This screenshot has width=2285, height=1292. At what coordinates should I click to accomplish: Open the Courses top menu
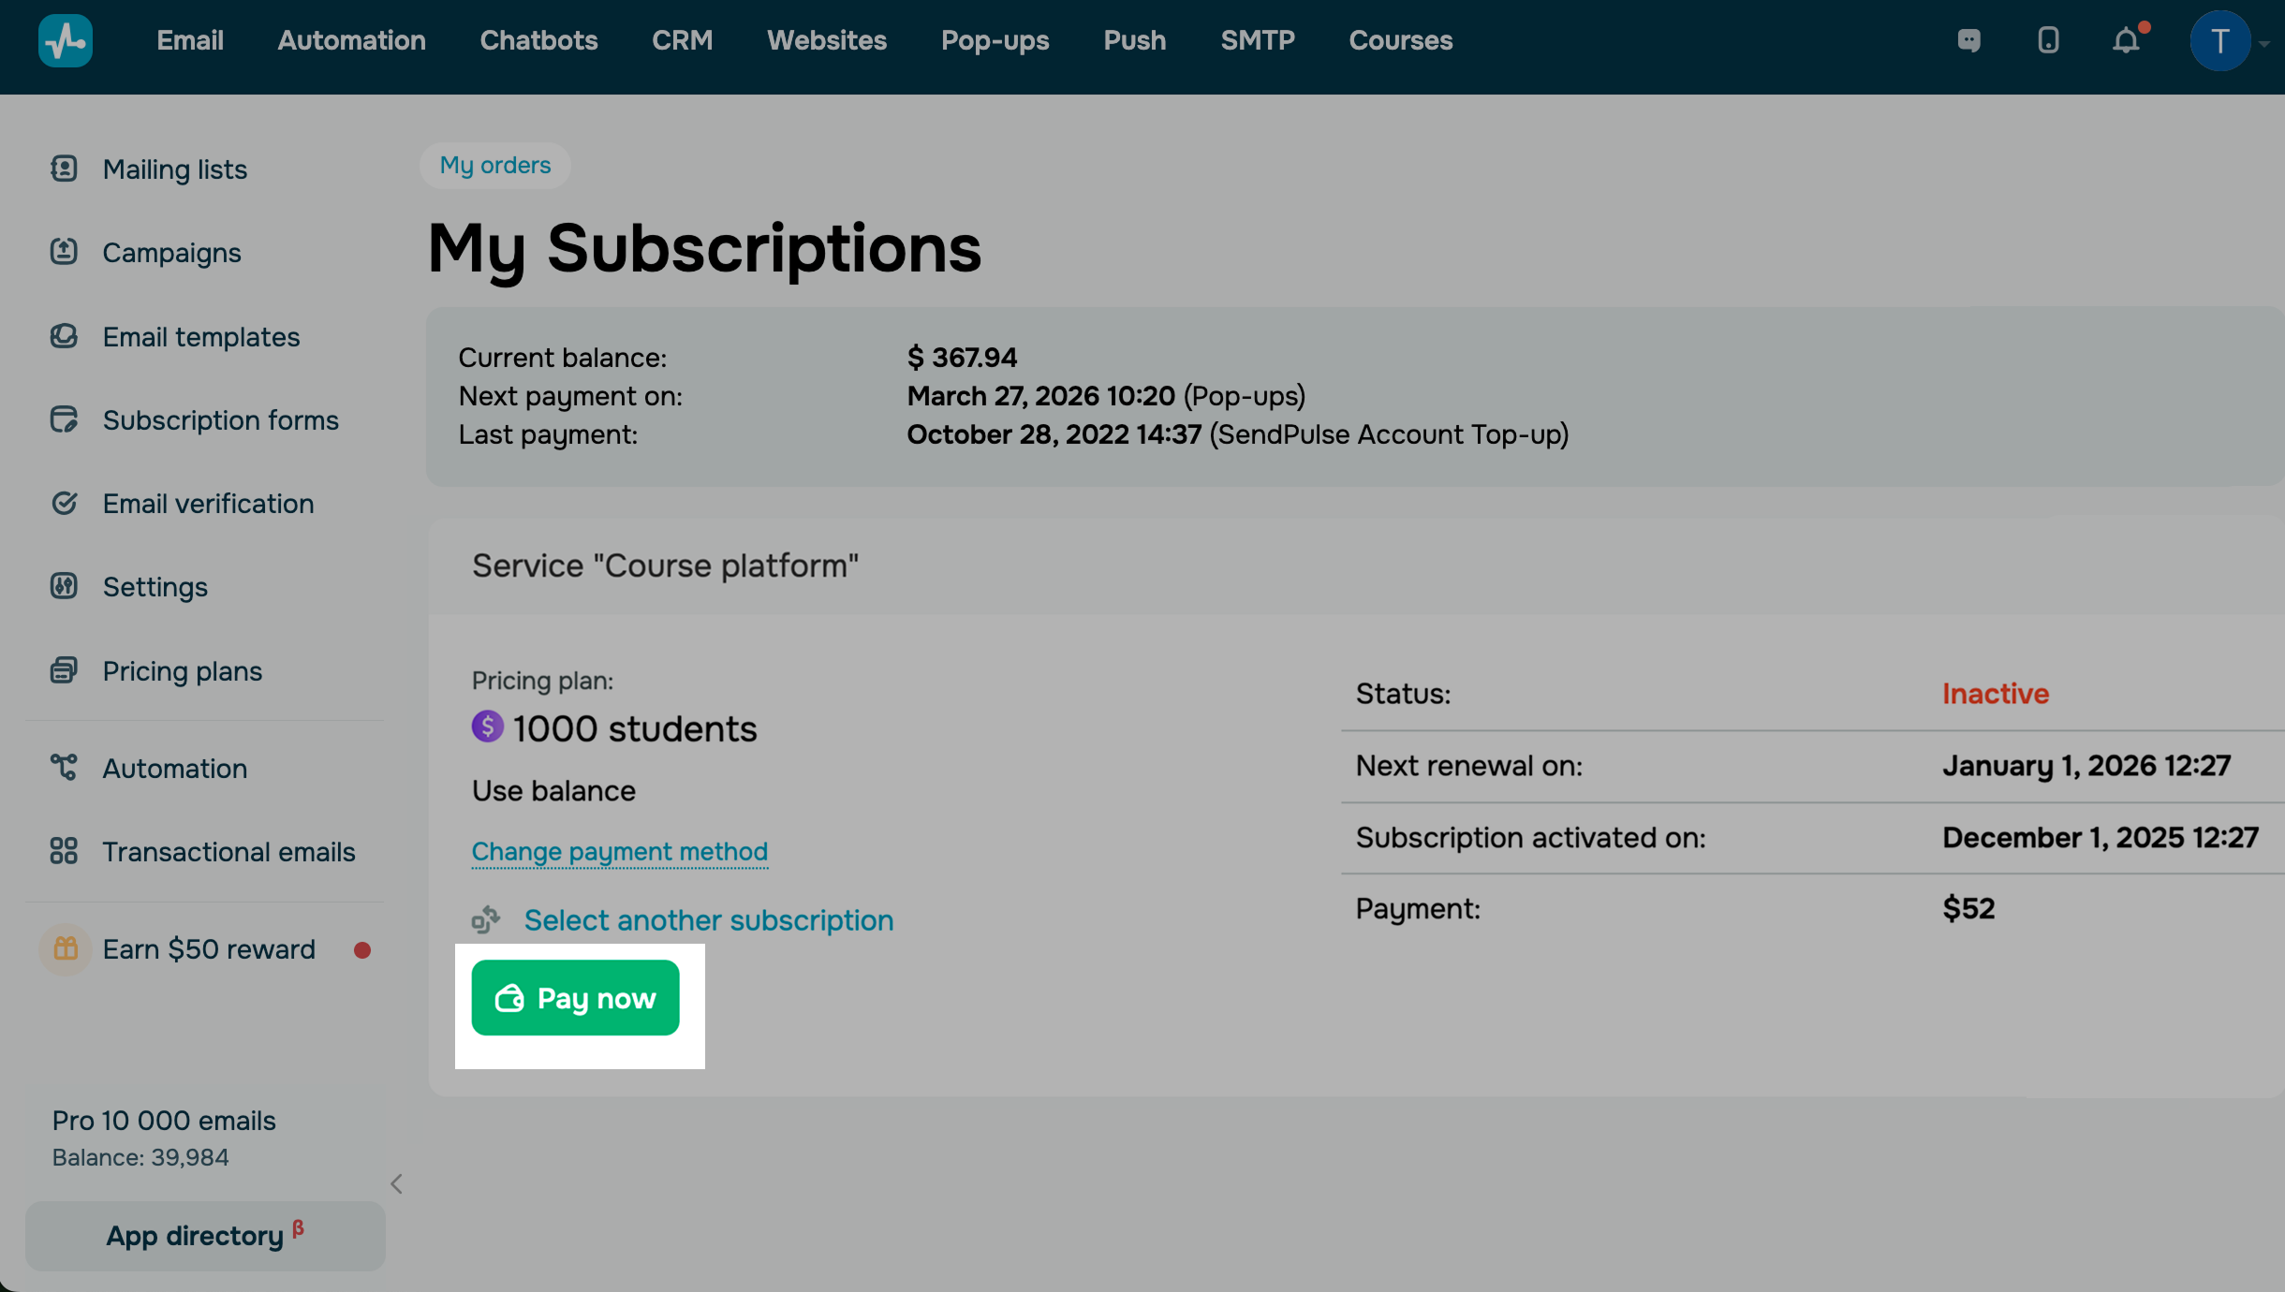point(1400,40)
